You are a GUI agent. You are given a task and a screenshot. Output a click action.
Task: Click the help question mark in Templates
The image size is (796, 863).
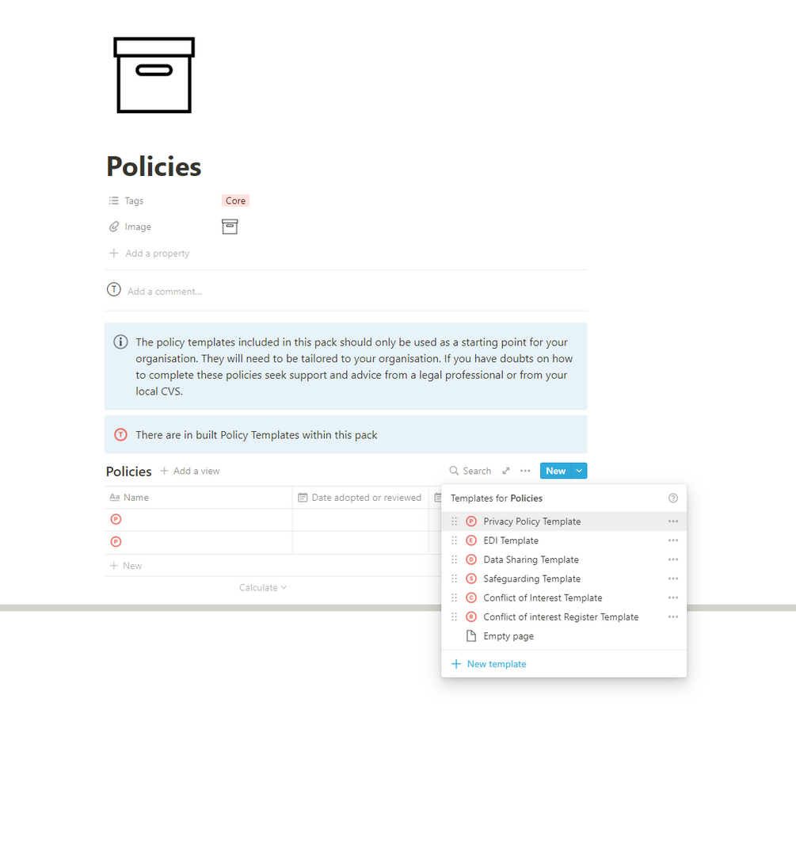pyautogui.click(x=673, y=498)
